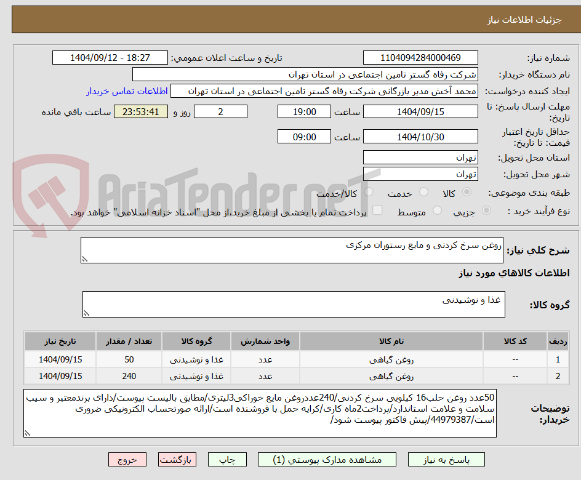Click date 1404/09/15 in row 1
581x480 pixels.
[x=60, y=359]
